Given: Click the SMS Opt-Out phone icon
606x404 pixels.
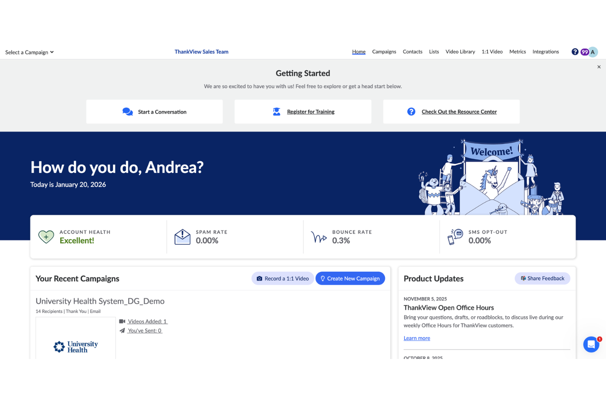Looking at the screenshot, I should (x=455, y=237).
